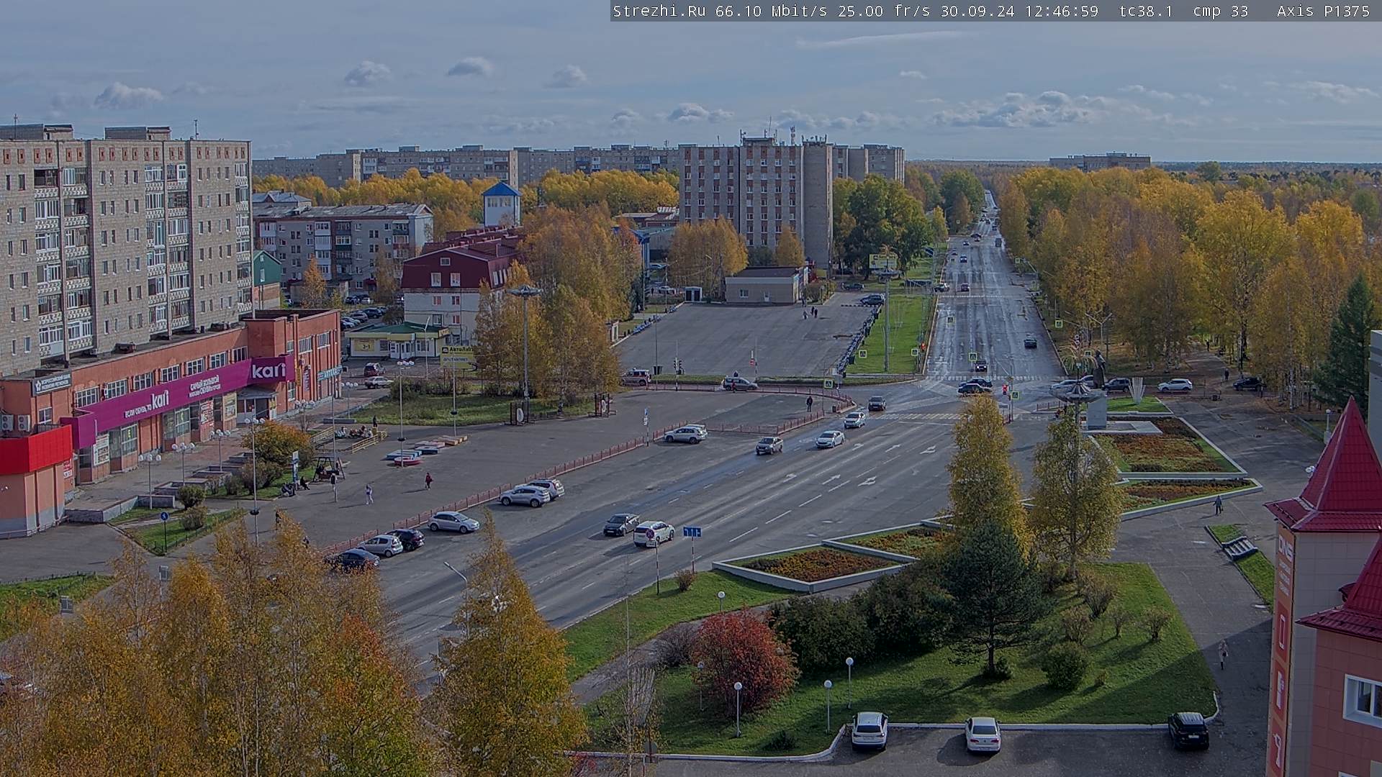
Task: Click the 12:46:59 timestamp
Action: (1062, 11)
